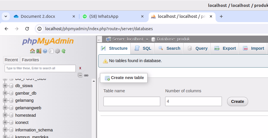Click the phpMyAdmin logo
This screenshot has width=268, height=138.
click(x=48, y=41)
